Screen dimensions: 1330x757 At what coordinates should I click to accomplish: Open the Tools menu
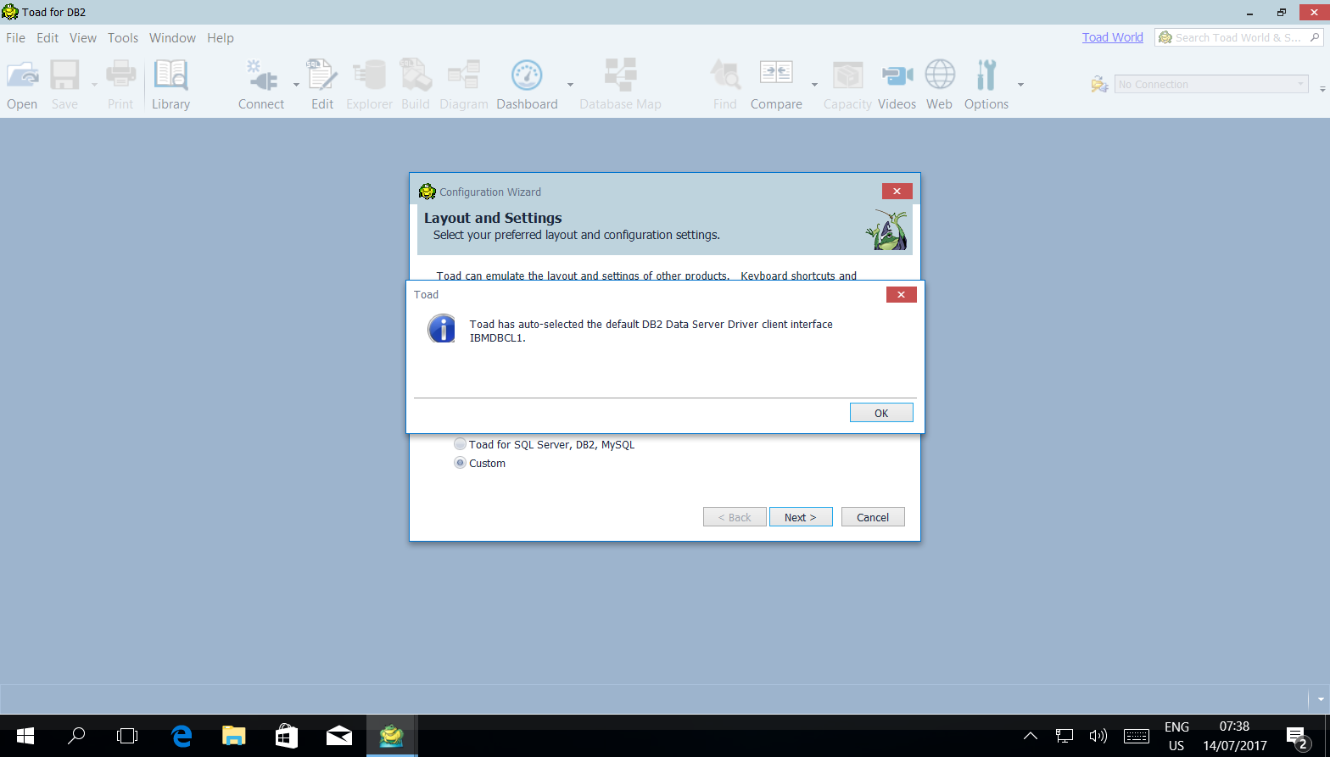[123, 37]
